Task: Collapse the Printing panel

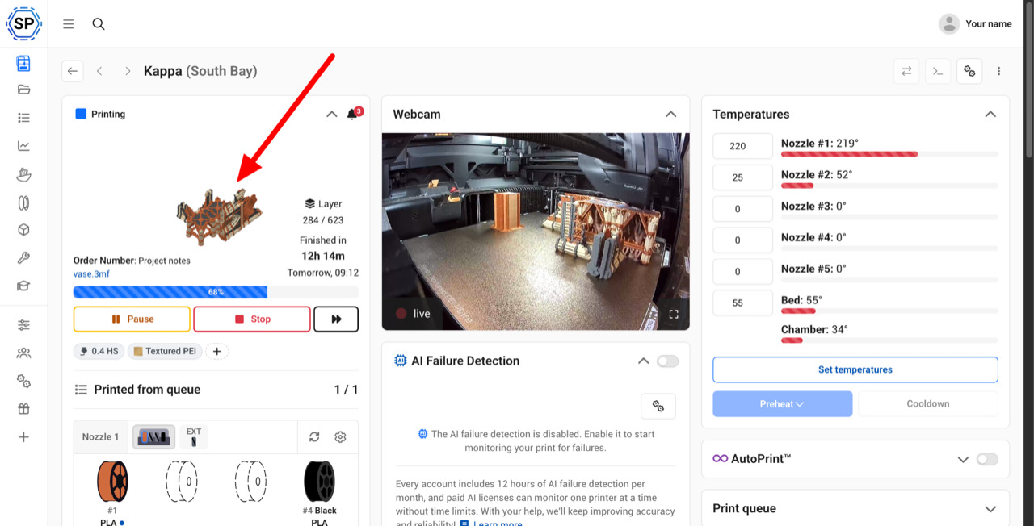Action: pos(331,115)
